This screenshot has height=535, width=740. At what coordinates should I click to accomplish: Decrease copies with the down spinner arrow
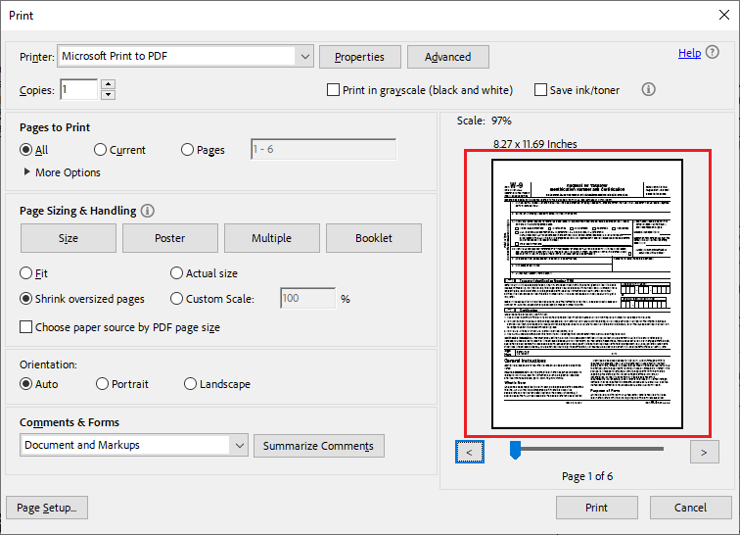pyautogui.click(x=109, y=94)
